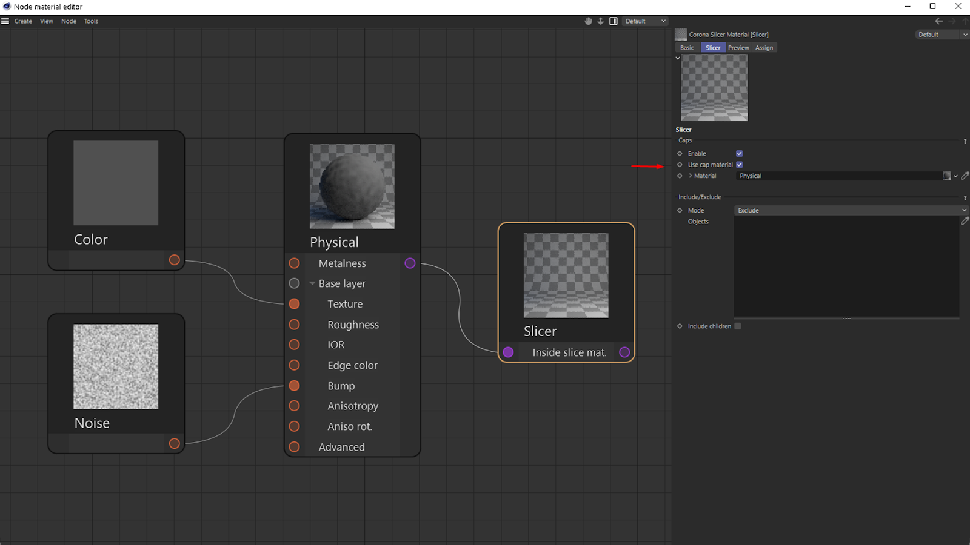
Task: Click the Edge color input port
Action: click(295, 365)
